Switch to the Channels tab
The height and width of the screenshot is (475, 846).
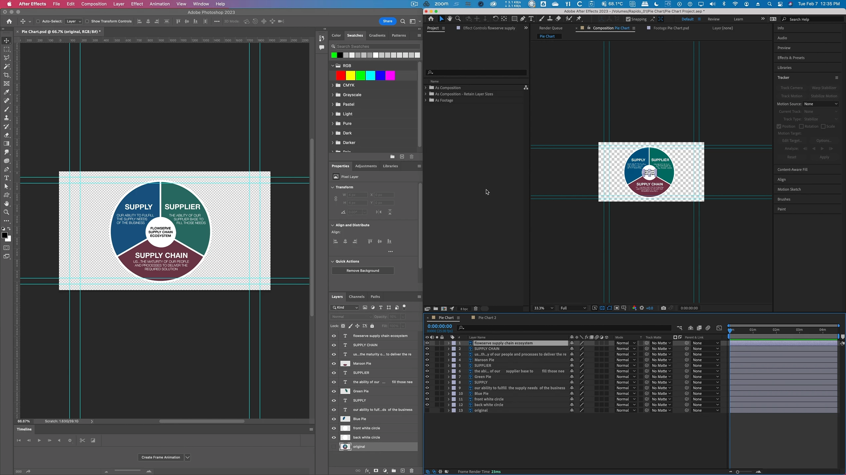pos(356,297)
